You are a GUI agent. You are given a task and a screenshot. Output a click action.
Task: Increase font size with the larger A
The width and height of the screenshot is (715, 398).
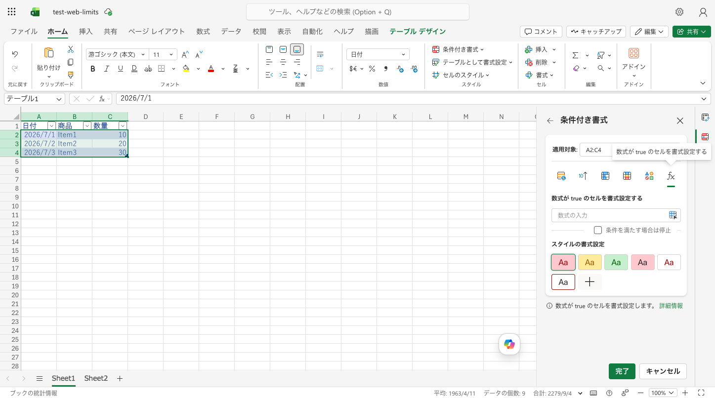(185, 55)
